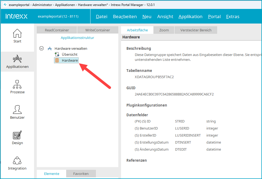
Task: Click the Hardware data group database icon
Action: [57, 60]
